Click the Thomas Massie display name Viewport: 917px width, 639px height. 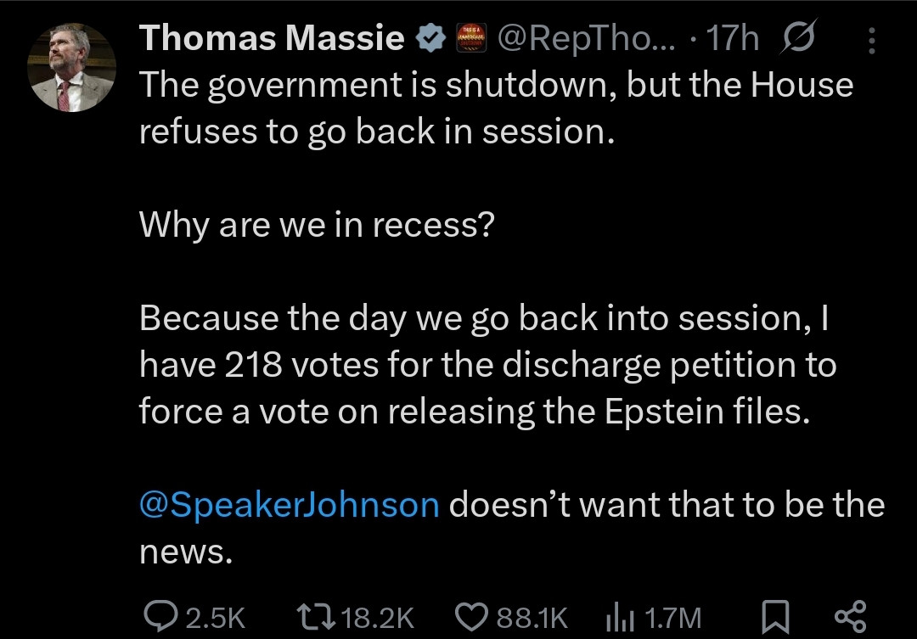(x=272, y=38)
